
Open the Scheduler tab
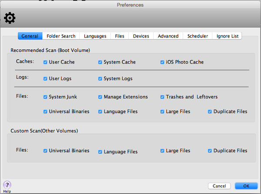tap(197, 36)
